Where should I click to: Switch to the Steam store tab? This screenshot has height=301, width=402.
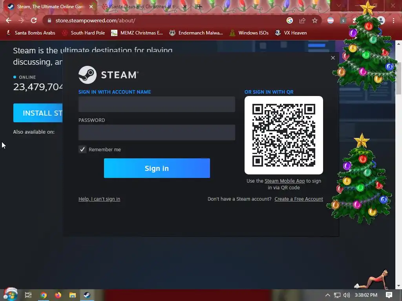[x=50, y=7]
